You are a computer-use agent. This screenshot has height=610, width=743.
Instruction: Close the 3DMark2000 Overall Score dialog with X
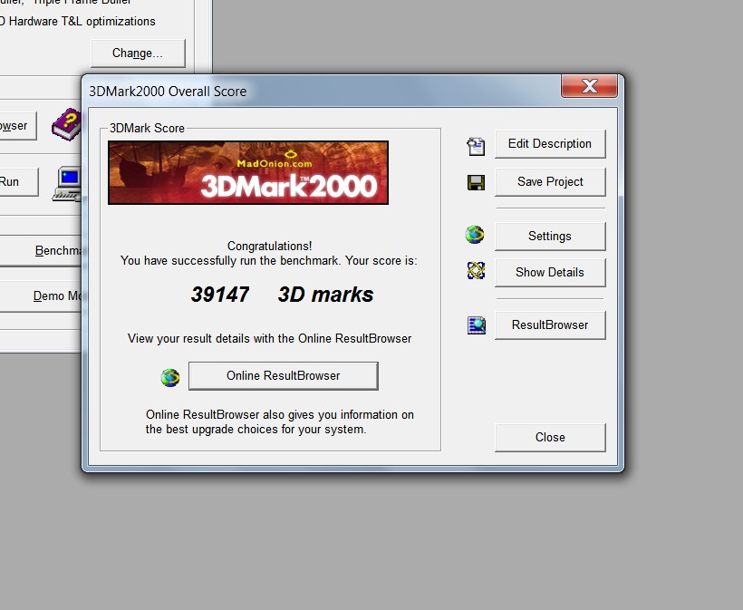coord(590,86)
